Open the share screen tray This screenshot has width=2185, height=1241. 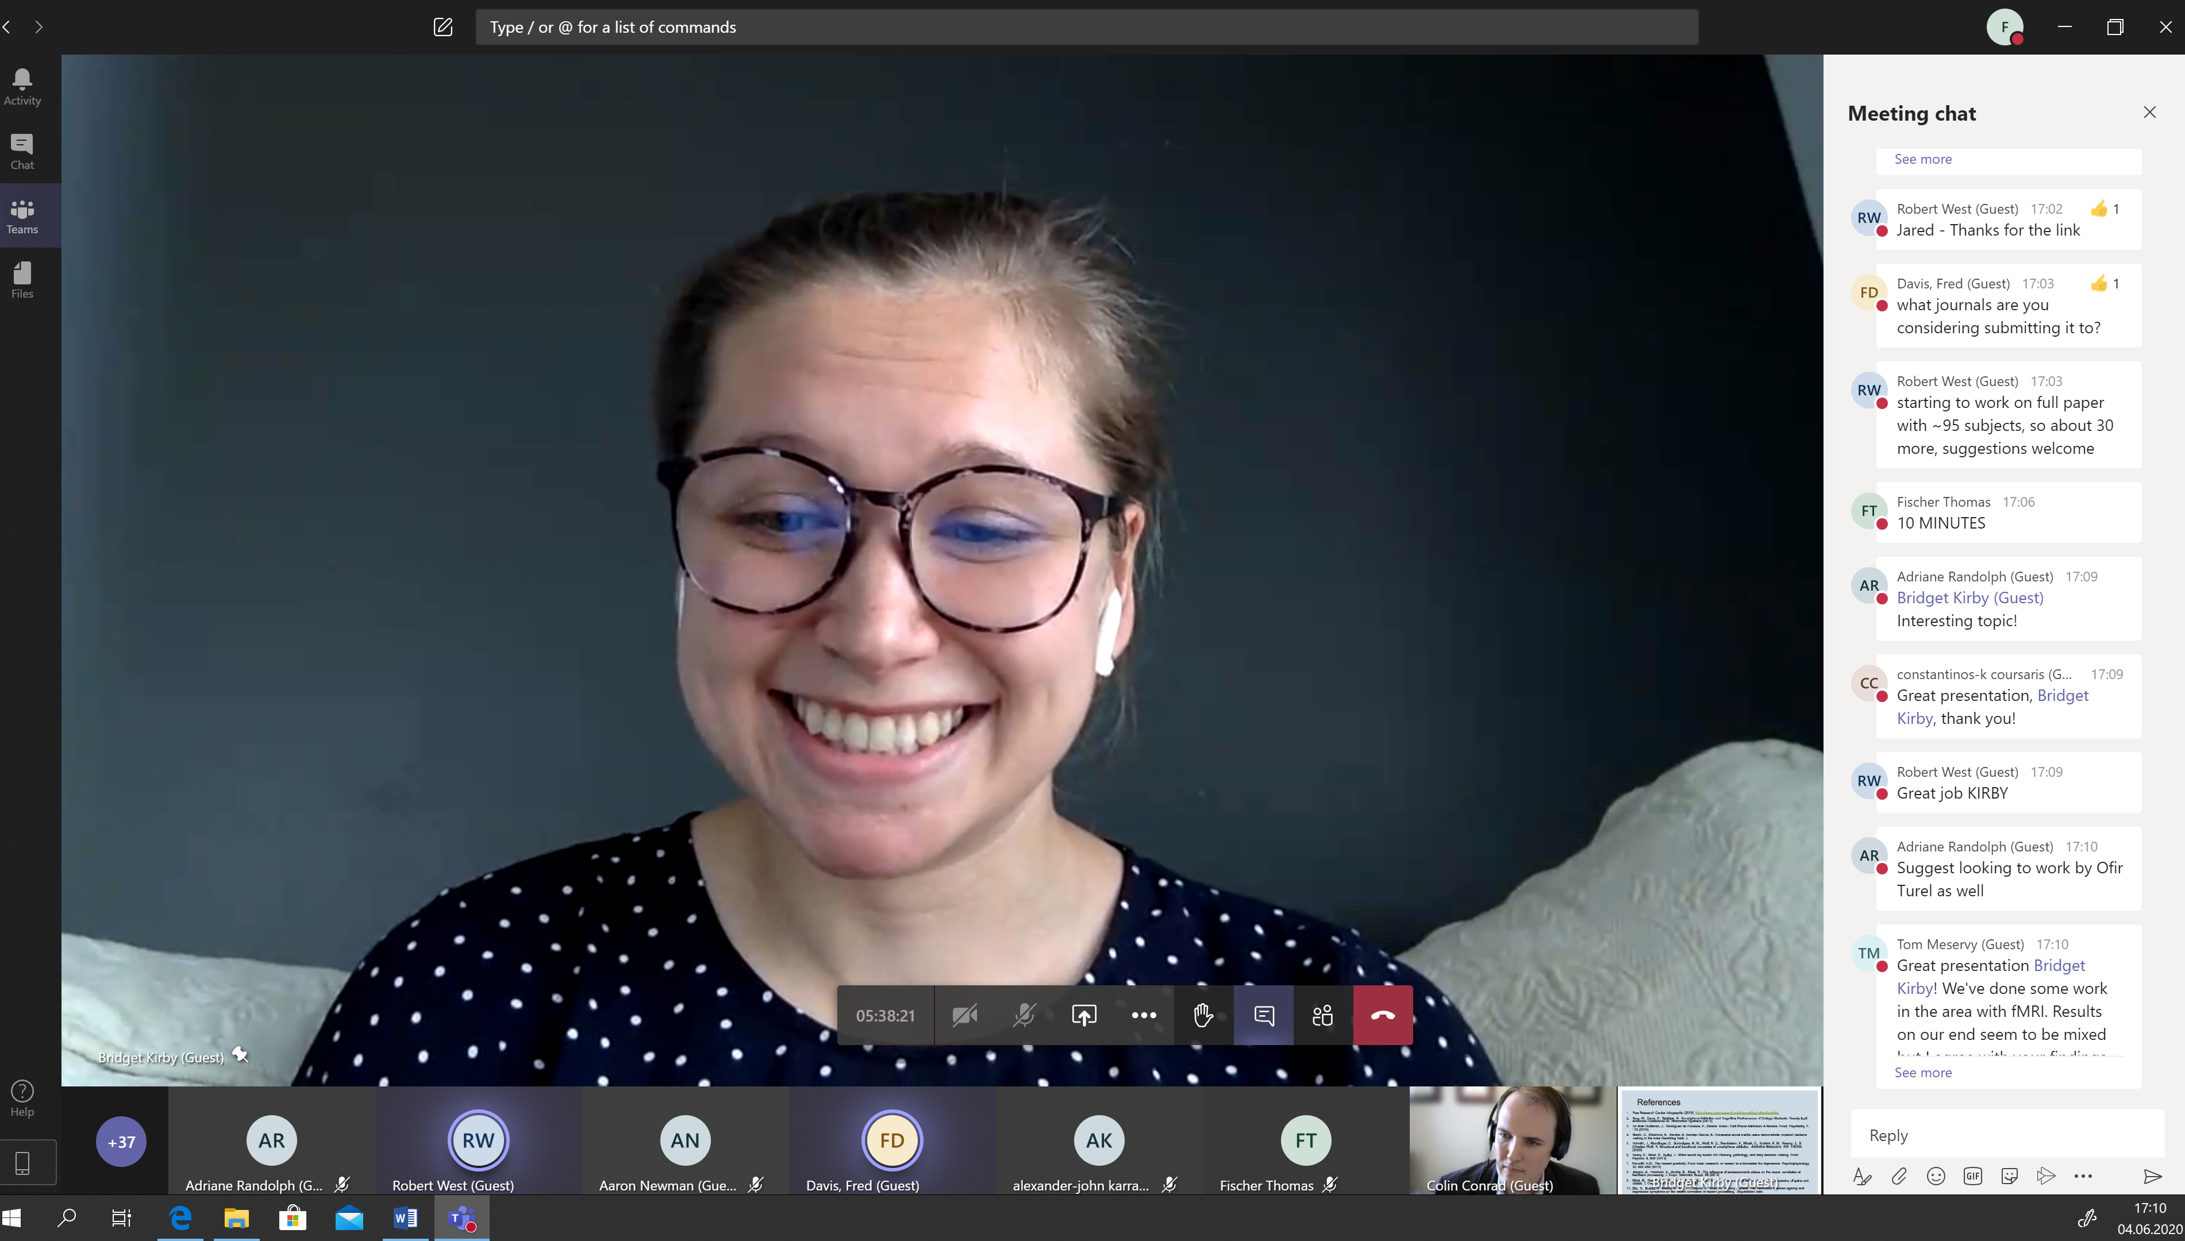(1083, 1015)
